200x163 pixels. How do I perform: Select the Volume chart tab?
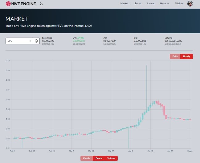click(x=111, y=158)
